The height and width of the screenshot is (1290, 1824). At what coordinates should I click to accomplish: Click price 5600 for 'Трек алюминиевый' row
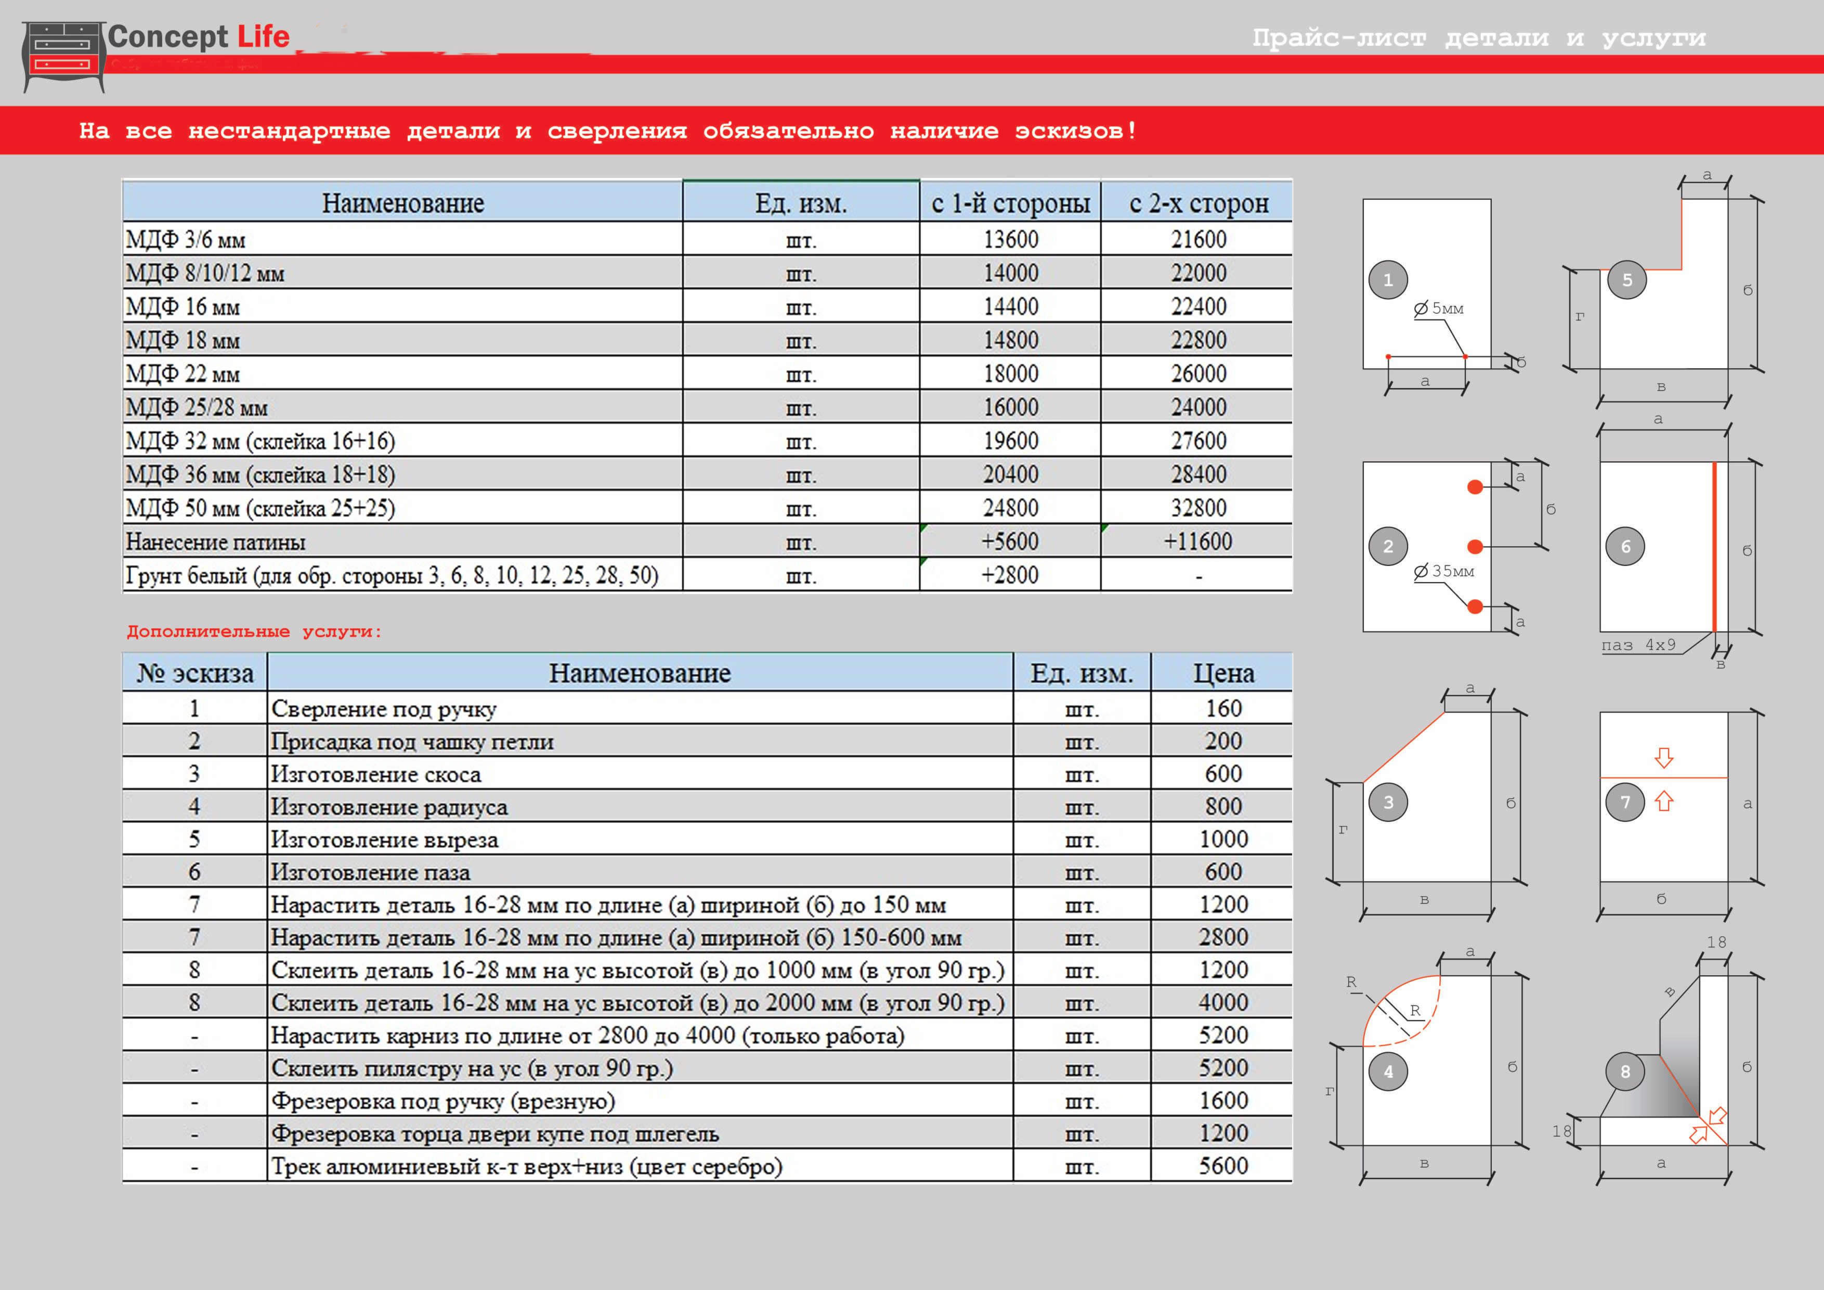point(1222,1166)
